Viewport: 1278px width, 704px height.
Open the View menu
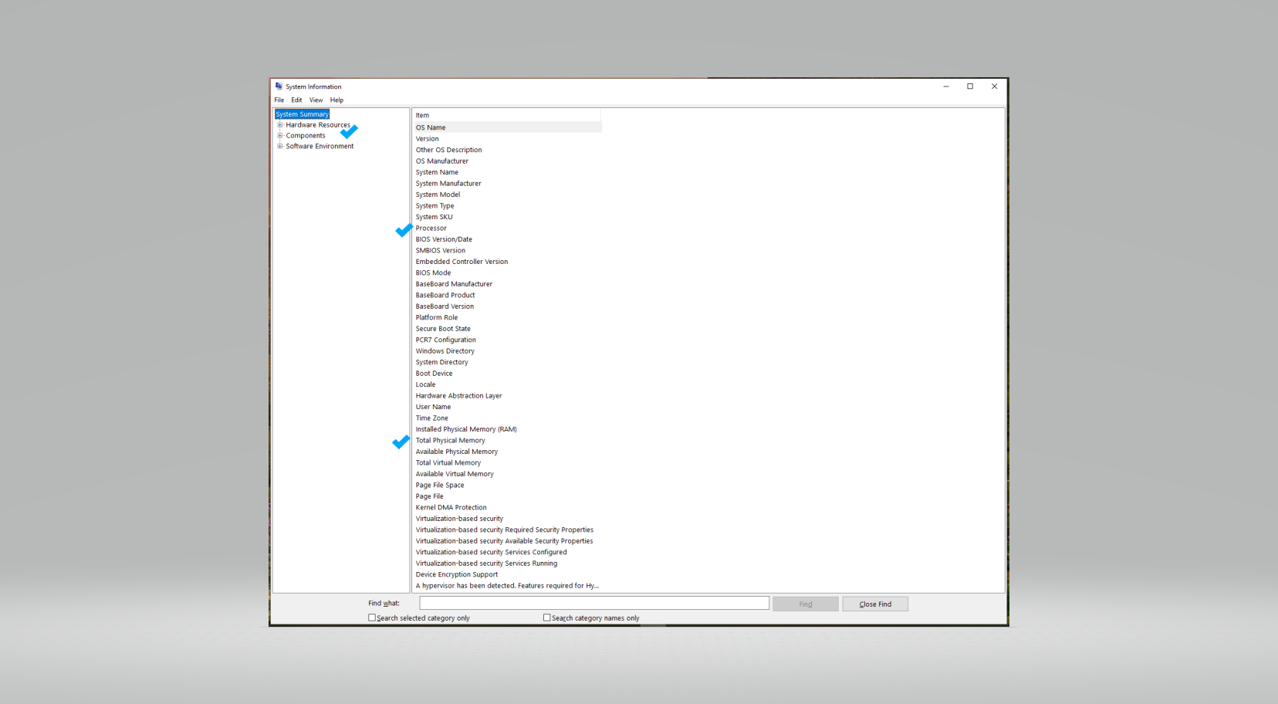tap(316, 100)
